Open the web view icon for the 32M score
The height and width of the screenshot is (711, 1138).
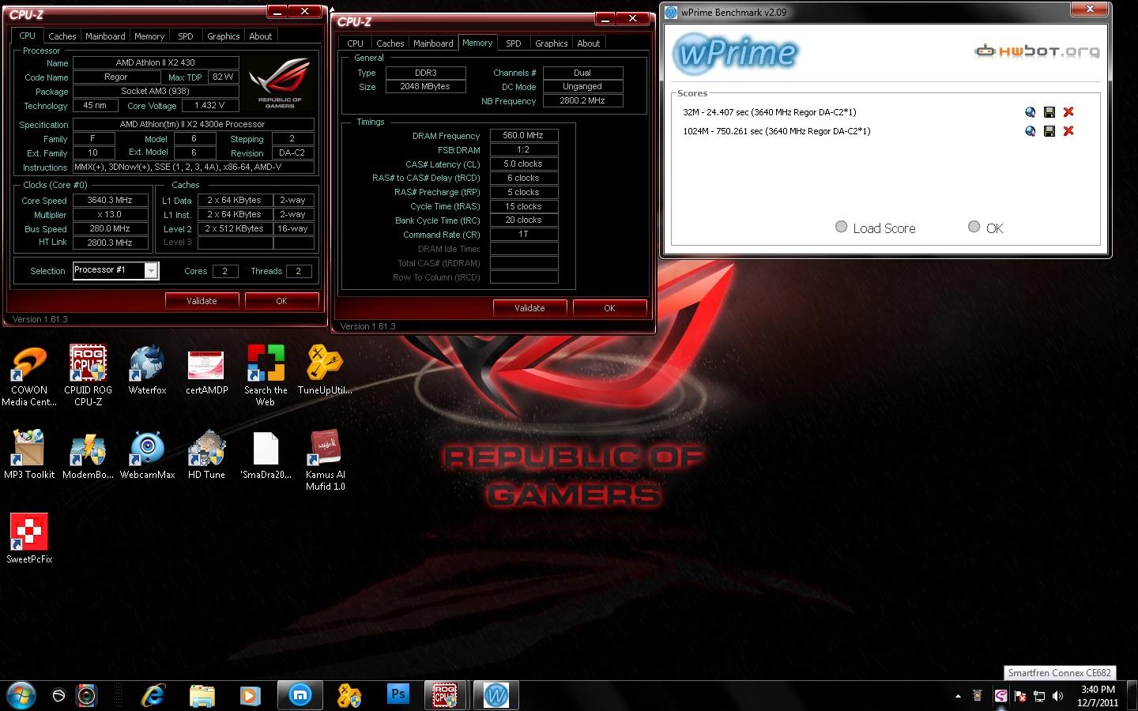tap(1030, 112)
